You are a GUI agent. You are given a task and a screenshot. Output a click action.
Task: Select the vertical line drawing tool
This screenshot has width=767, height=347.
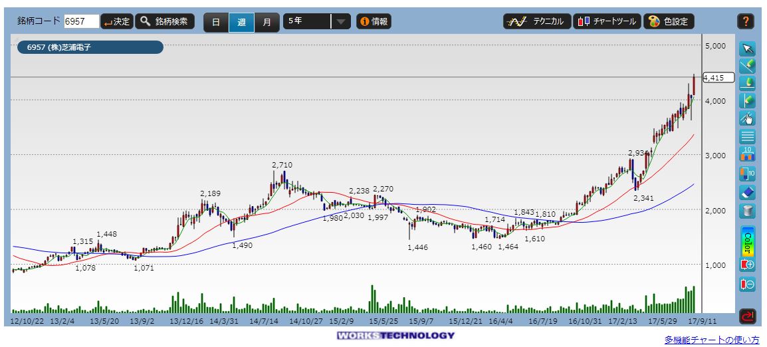tap(747, 101)
